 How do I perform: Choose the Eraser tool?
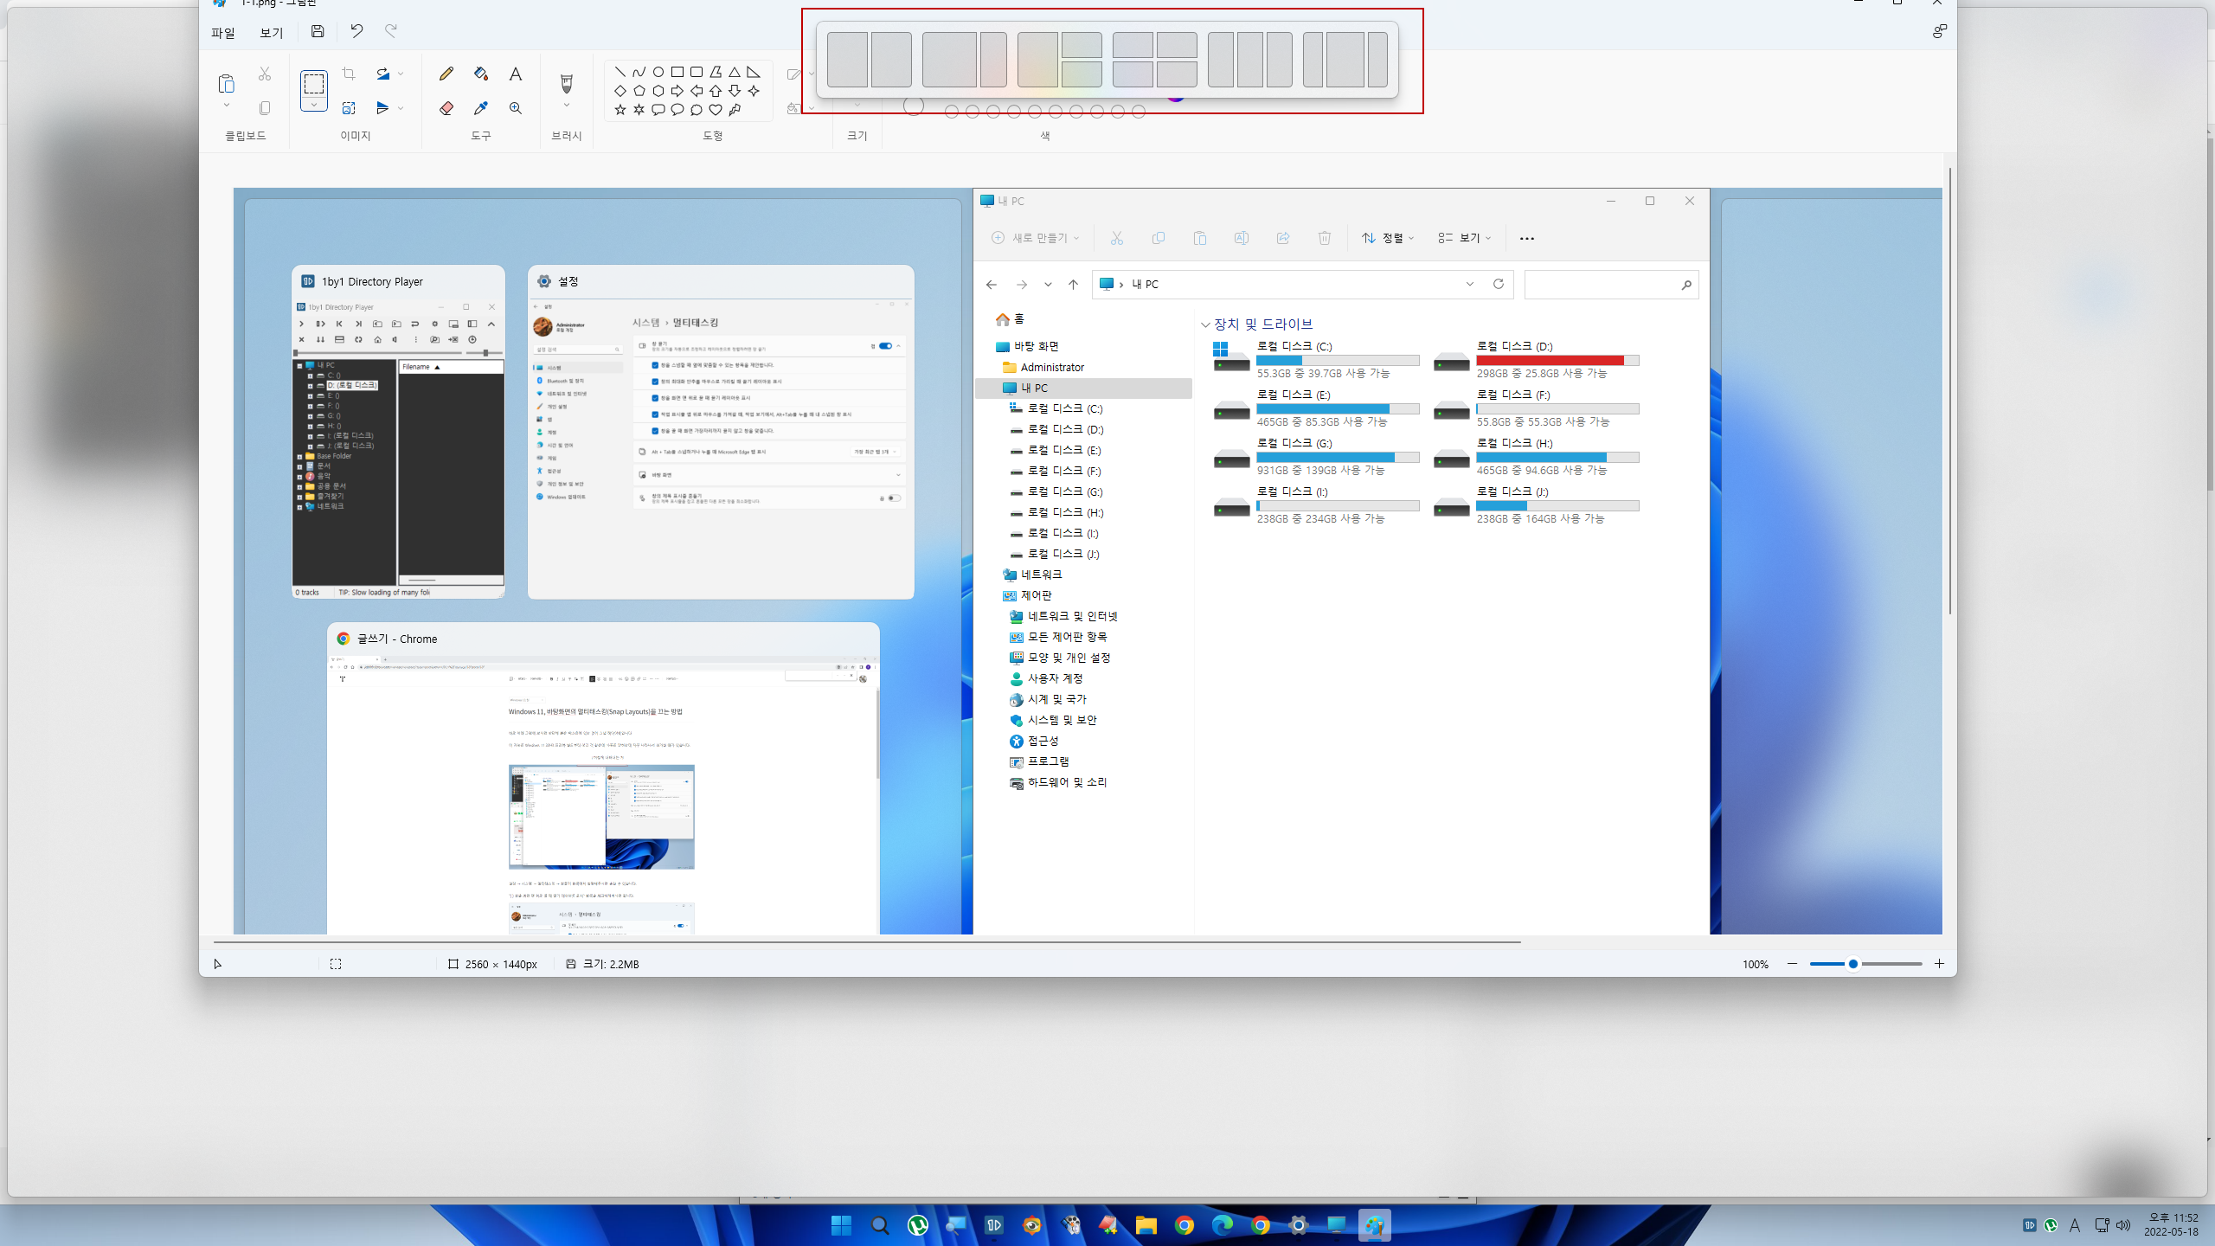coord(446,108)
